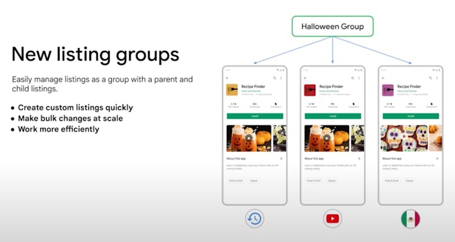Viewport: 455px width, 242px height.
Task: Click the Halloween Group box
Action: click(x=332, y=27)
